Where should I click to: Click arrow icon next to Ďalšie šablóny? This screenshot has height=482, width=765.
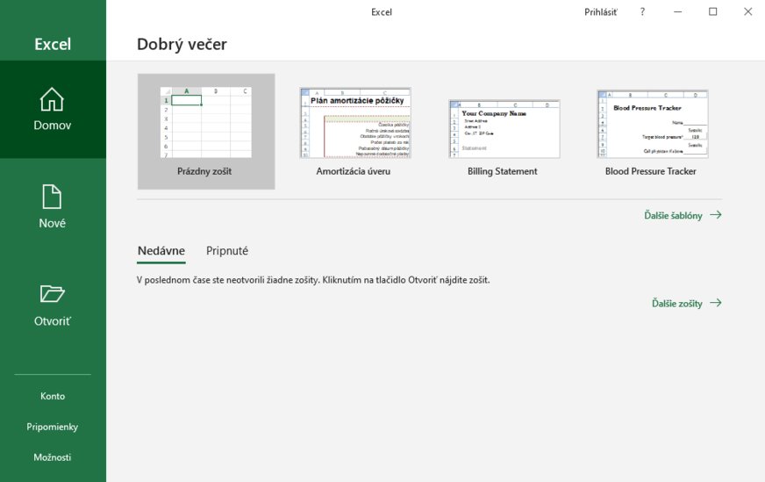point(716,215)
